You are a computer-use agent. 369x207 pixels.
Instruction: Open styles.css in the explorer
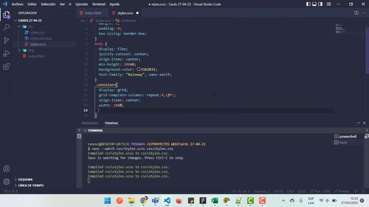pos(37,32)
